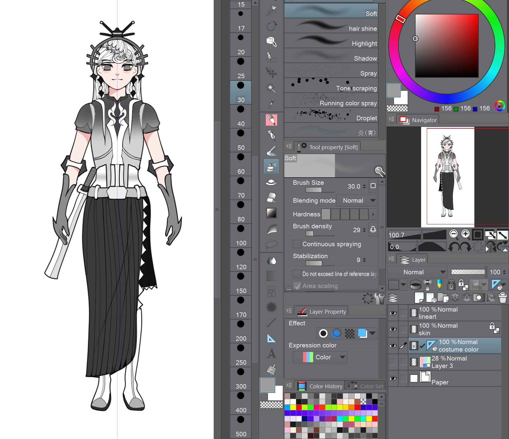
Task: Choose the hair shine sub tool
Action: (x=331, y=26)
